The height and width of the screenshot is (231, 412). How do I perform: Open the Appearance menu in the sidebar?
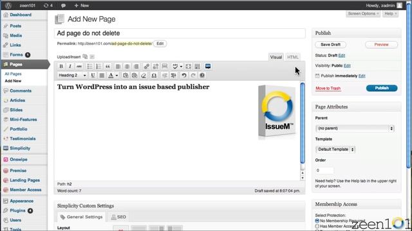coord(21,201)
